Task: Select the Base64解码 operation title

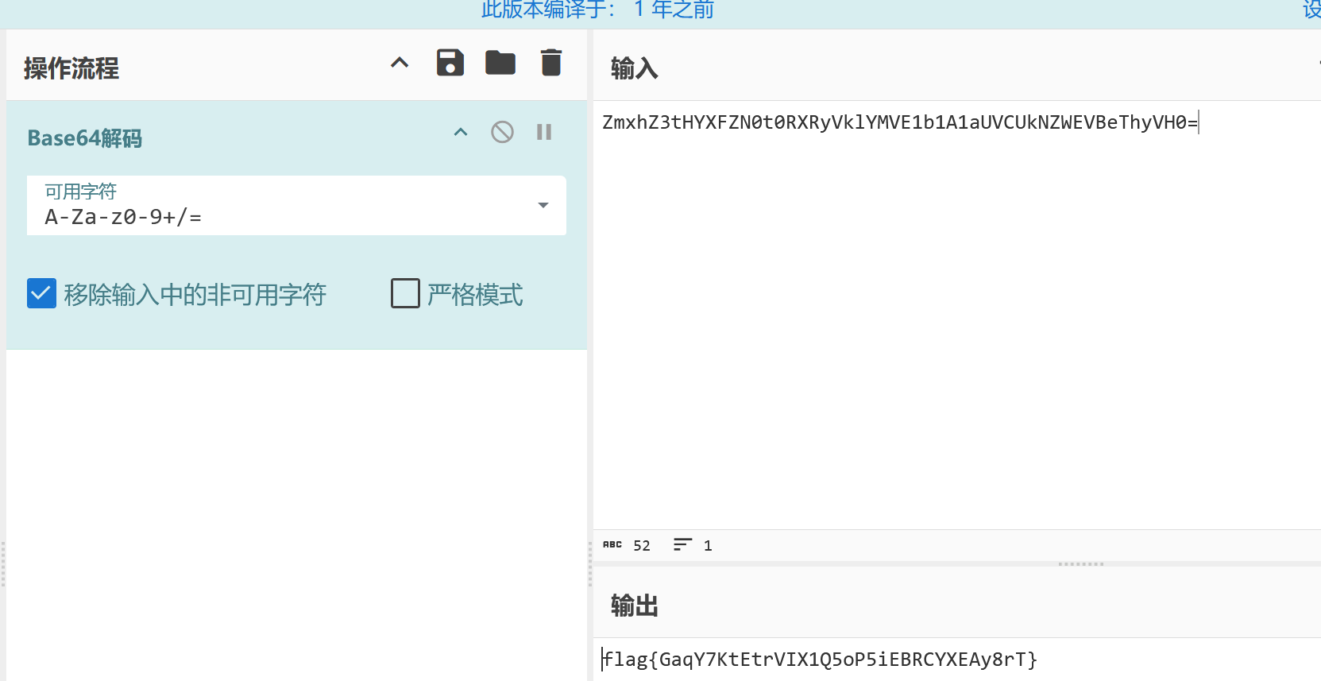Action: pyautogui.click(x=85, y=138)
